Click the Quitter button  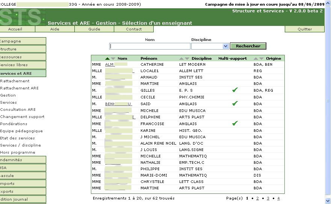pyautogui.click(x=305, y=29)
